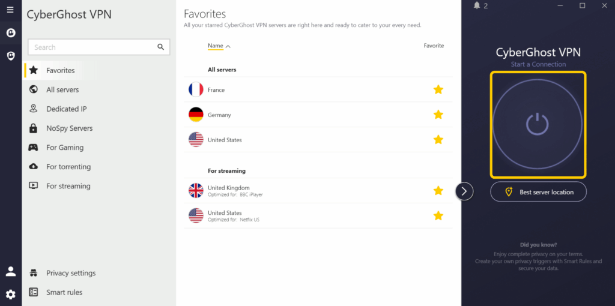Open the shield icon in left rail

10,56
